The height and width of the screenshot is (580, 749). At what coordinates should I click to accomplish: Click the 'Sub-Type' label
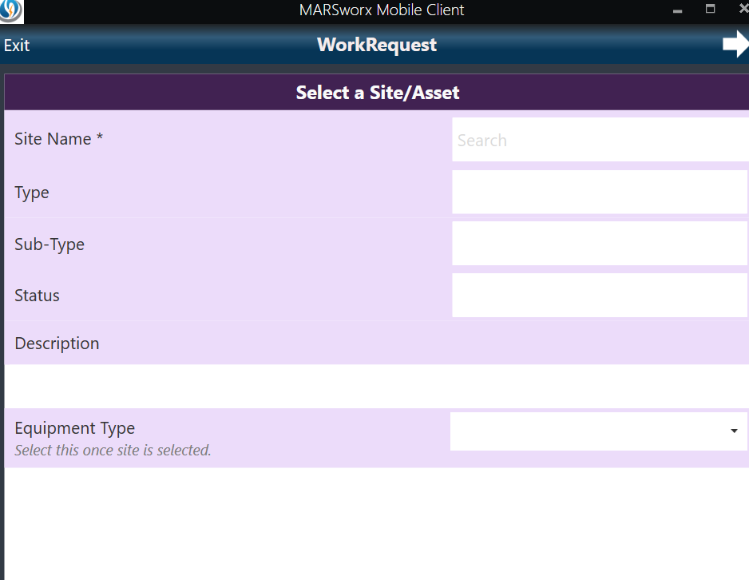tap(50, 244)
